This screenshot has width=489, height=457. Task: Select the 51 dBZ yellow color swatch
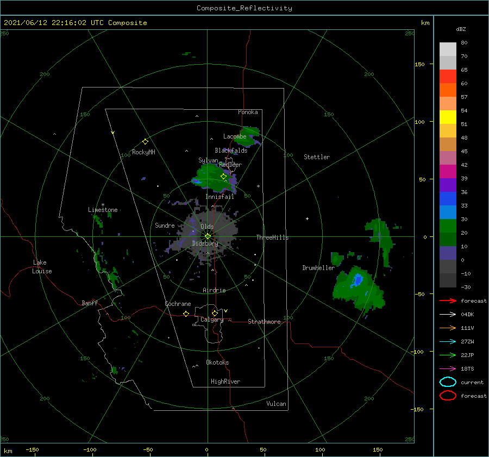point(448,117)
